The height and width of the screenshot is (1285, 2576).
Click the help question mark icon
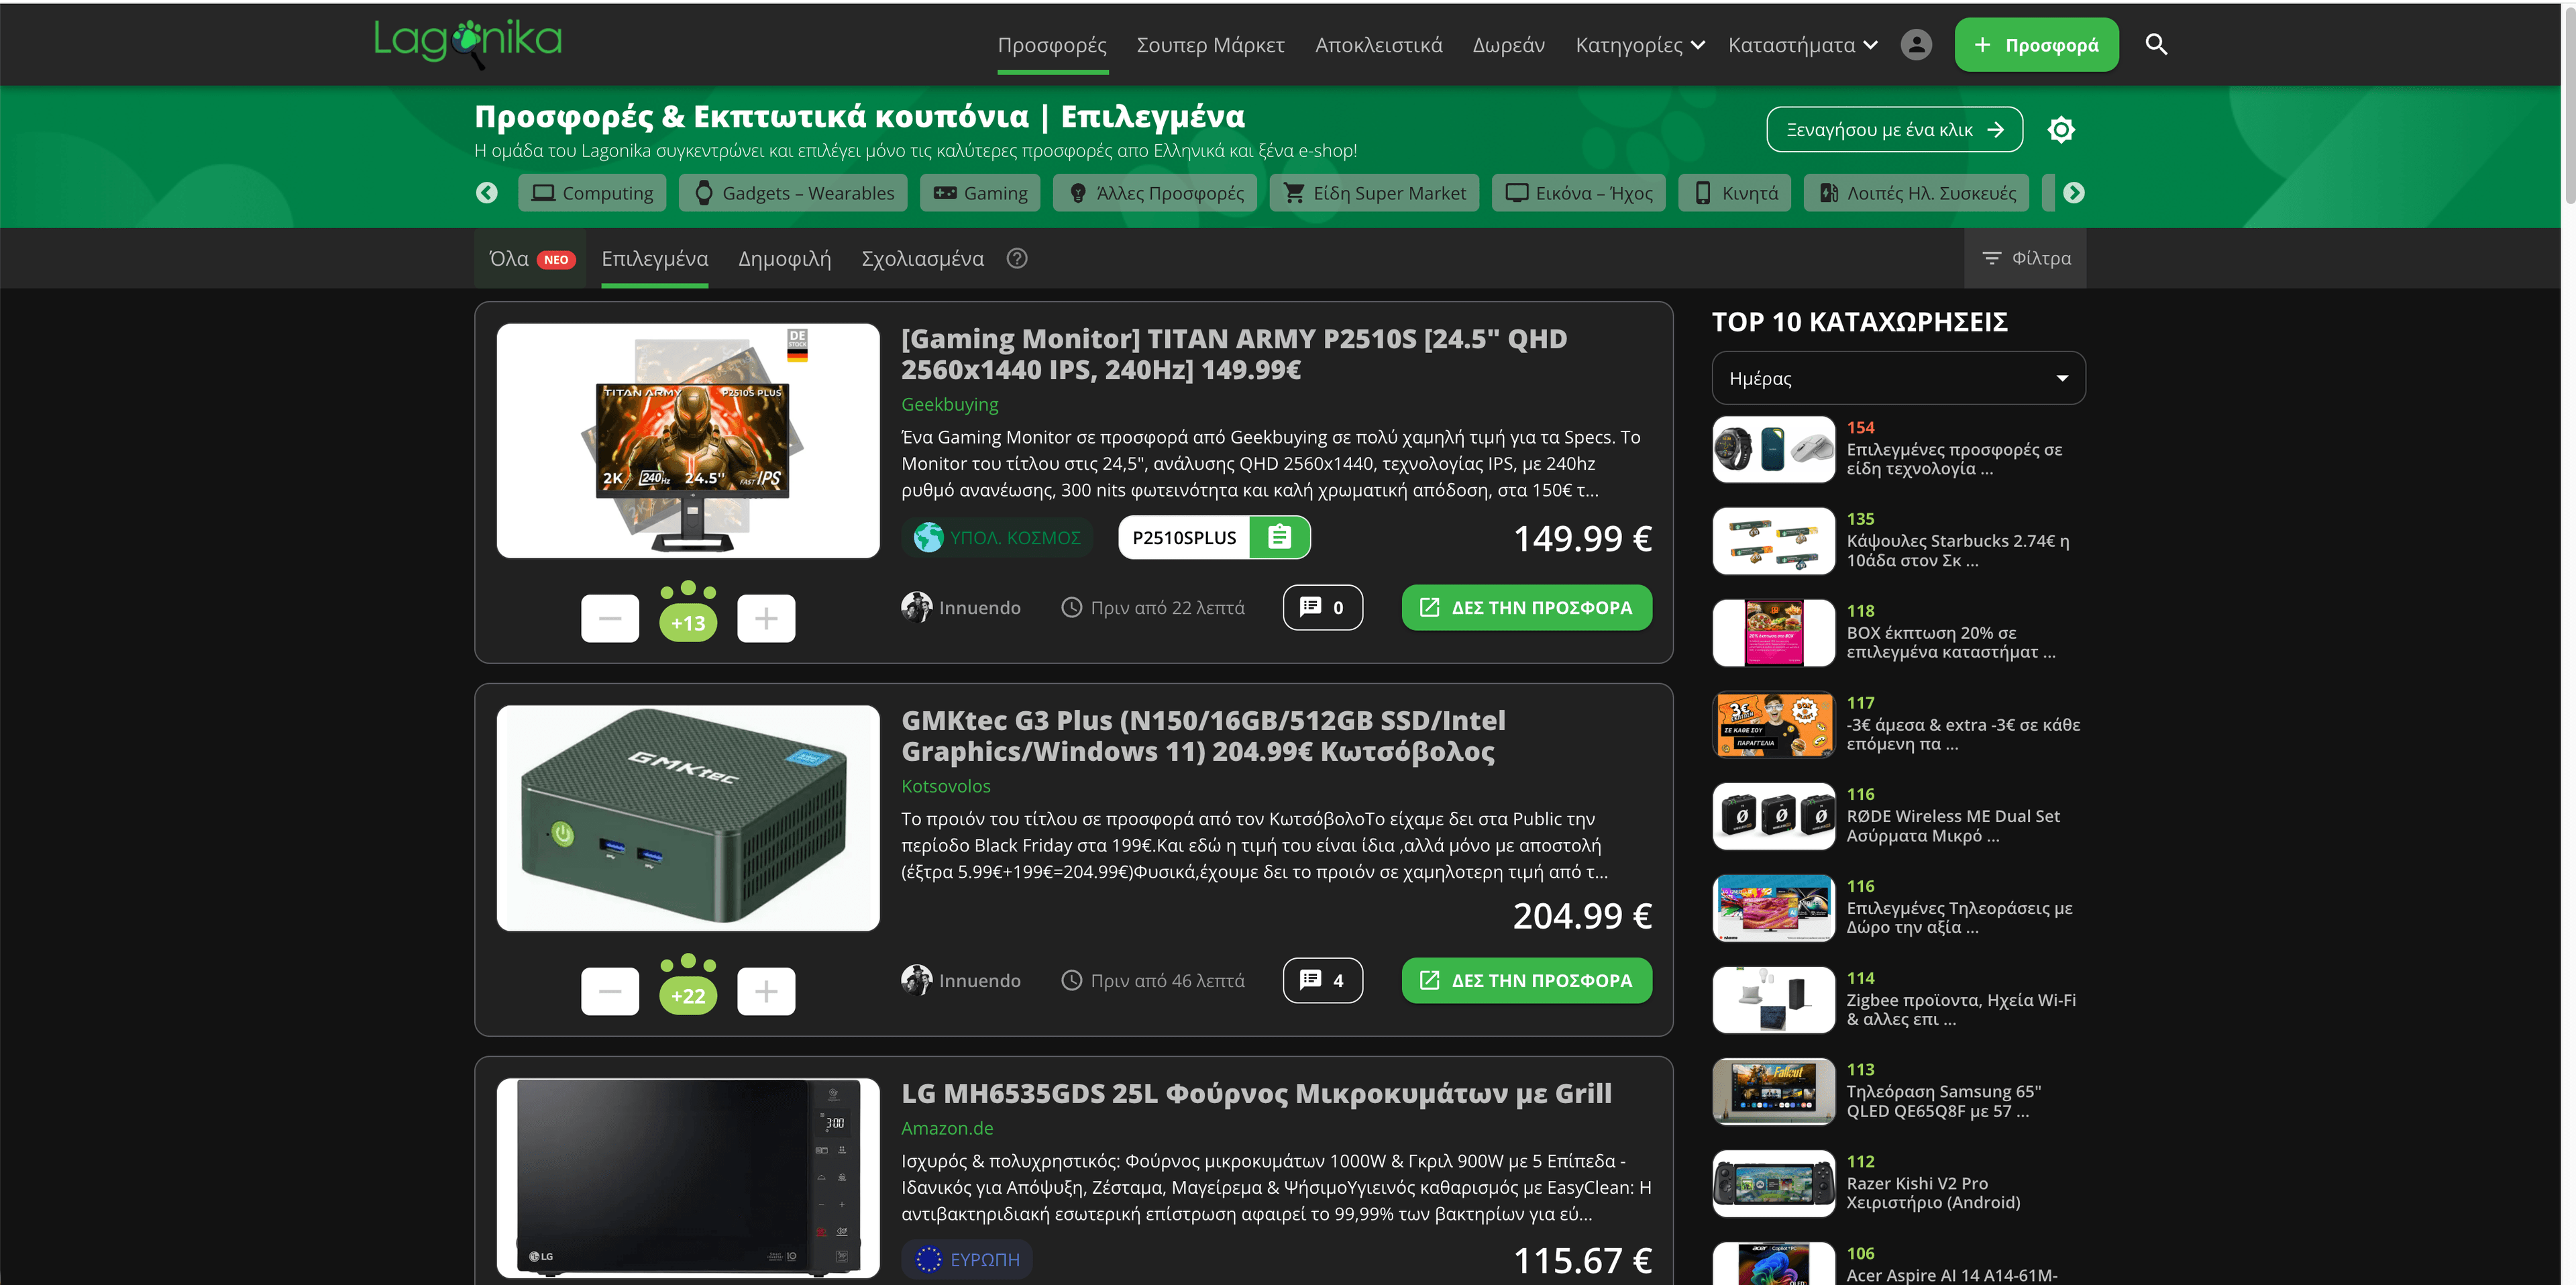(x=1017, y=259)
